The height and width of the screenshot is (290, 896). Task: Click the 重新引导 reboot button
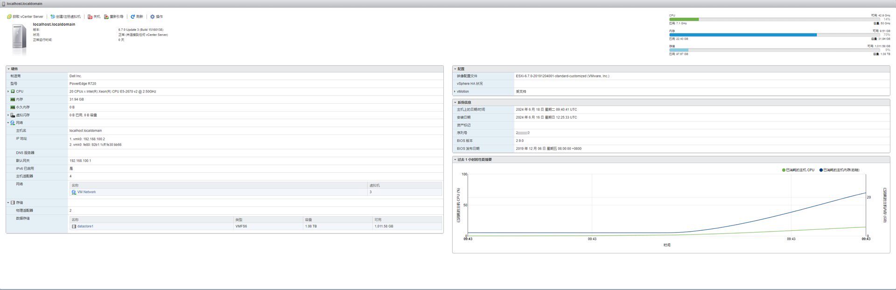click(x=114, y=16)
